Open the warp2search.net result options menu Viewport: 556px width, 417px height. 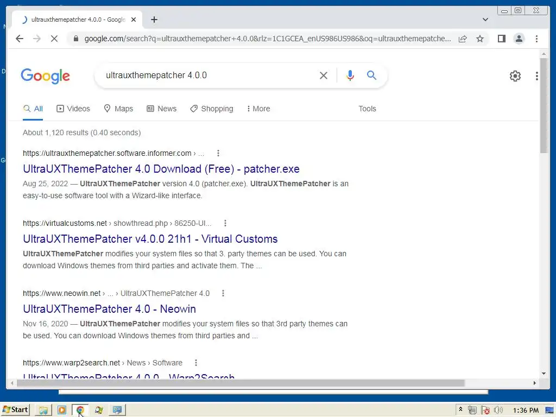tap(195, 363)
